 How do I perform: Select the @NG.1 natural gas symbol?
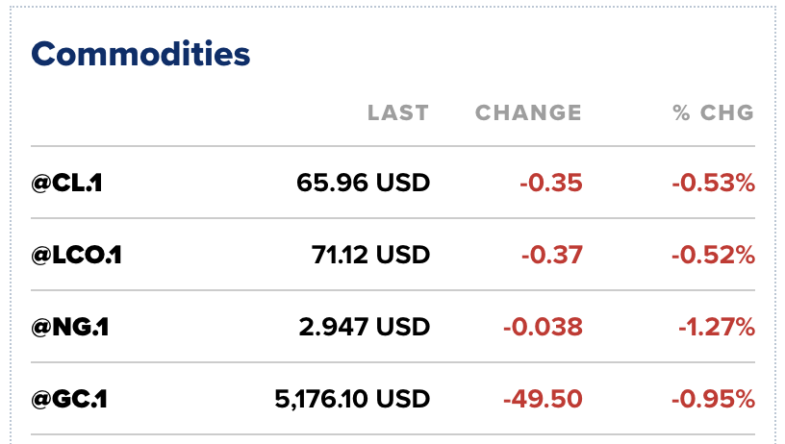[x=69, y=327]
